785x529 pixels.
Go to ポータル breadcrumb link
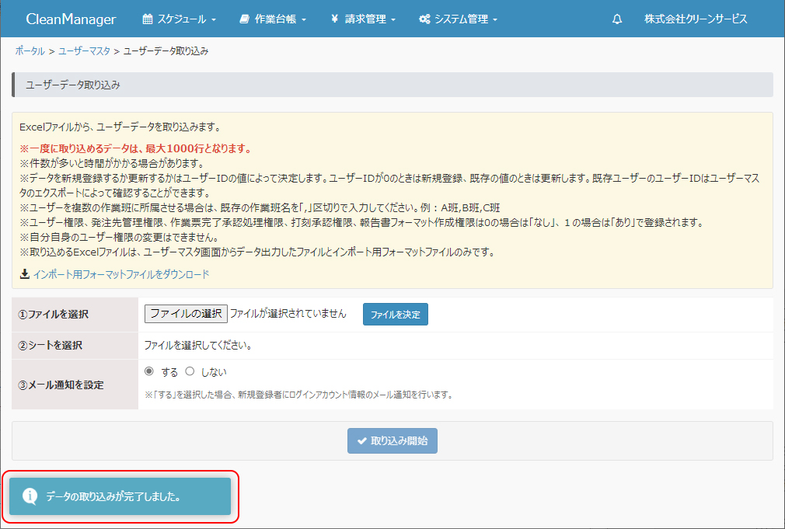click(x=30, y=51)
